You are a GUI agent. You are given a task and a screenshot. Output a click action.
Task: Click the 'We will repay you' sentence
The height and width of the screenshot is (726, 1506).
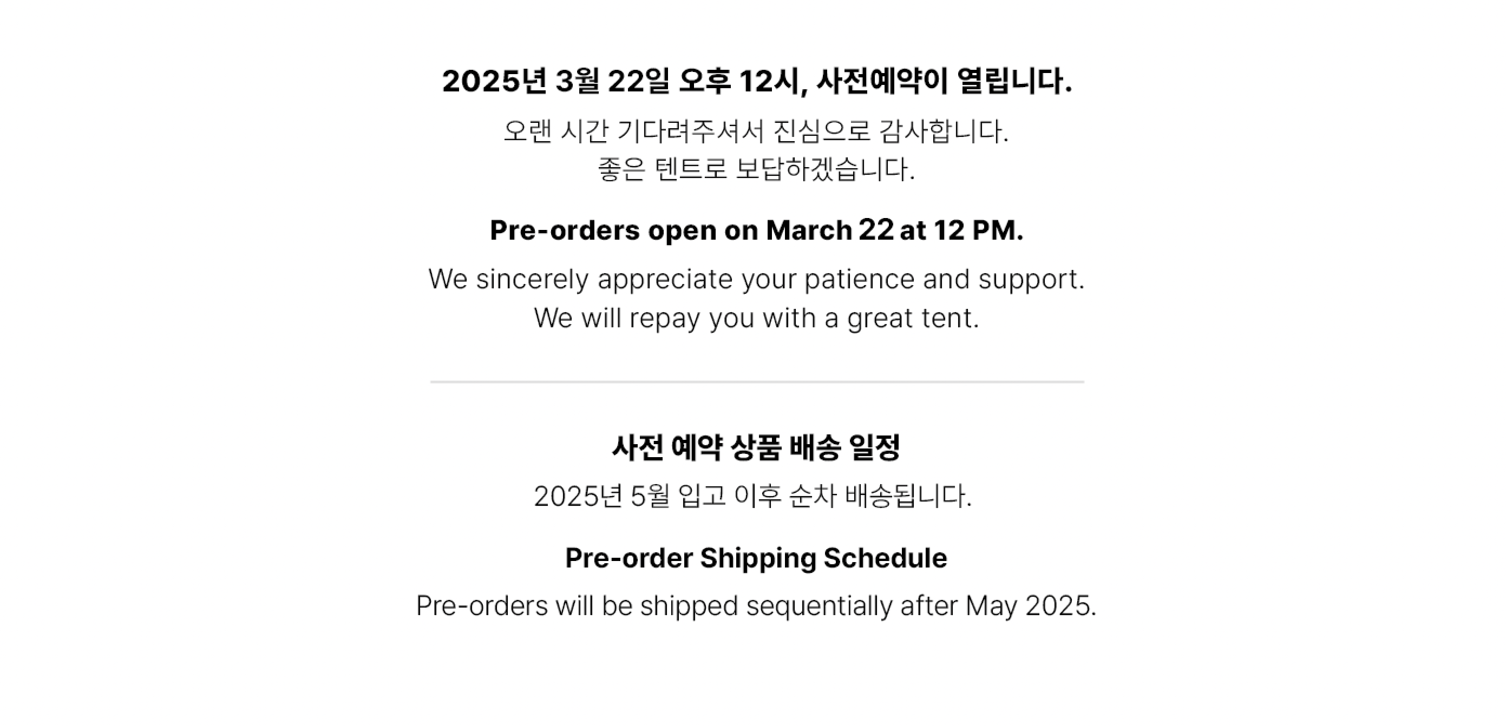coord(756,318)
